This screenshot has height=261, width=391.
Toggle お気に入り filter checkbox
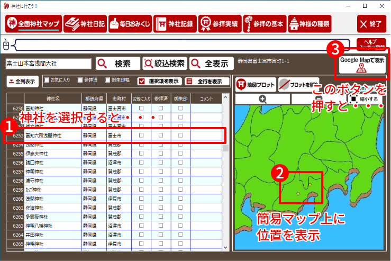tap(47, 81)
